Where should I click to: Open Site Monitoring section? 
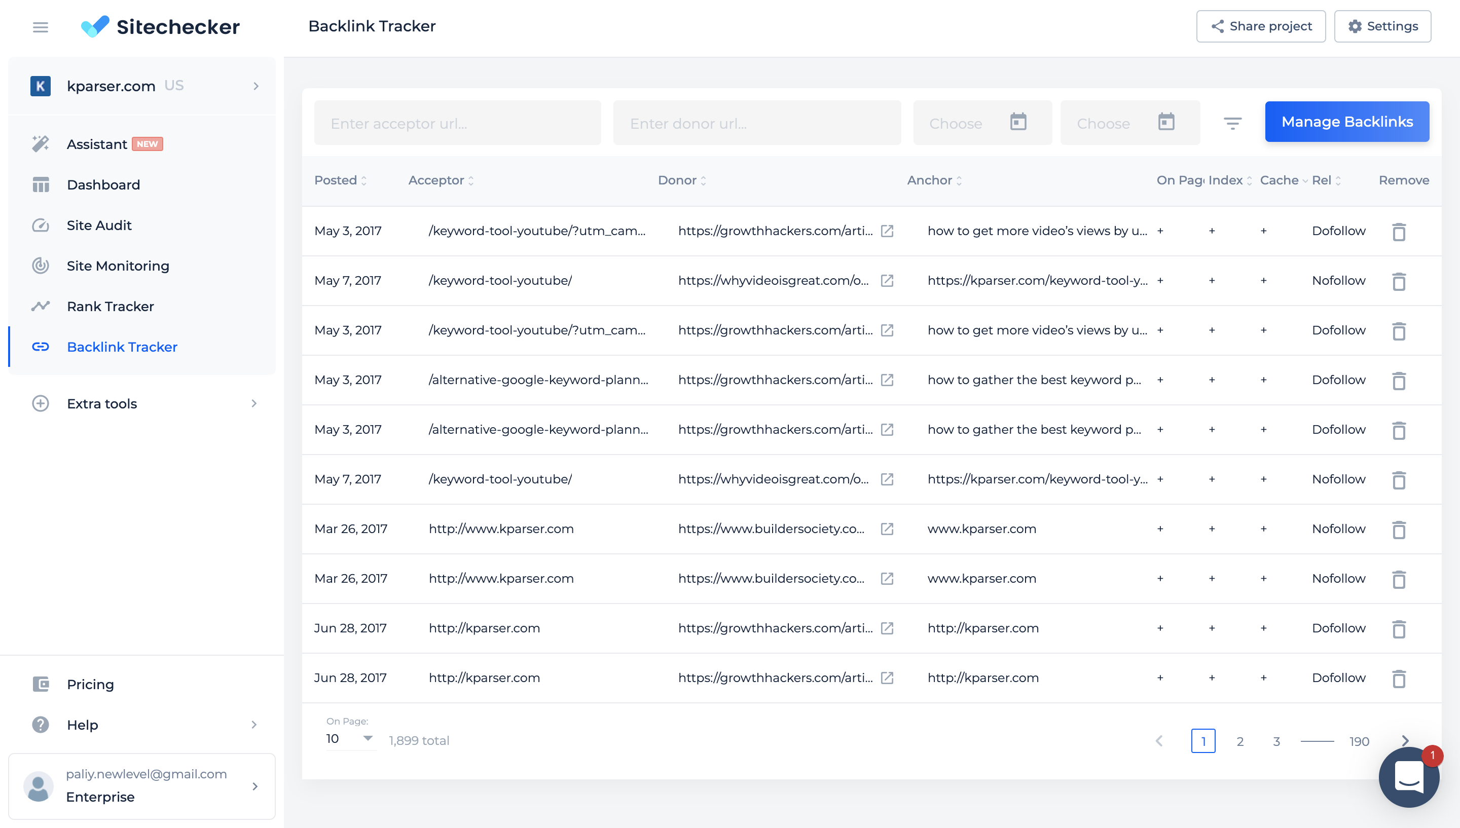click(141, 266)
